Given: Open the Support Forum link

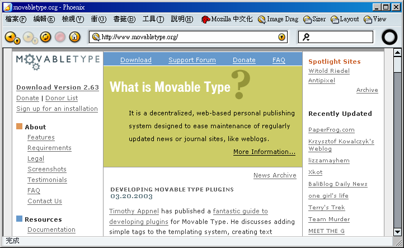Looking at the screenshot, I should (x=192, y=60).
